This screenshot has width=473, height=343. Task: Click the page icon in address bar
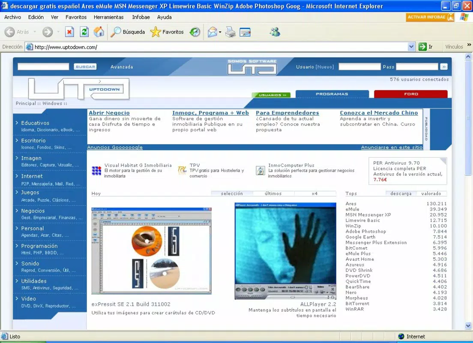click(x=29, y=47)
